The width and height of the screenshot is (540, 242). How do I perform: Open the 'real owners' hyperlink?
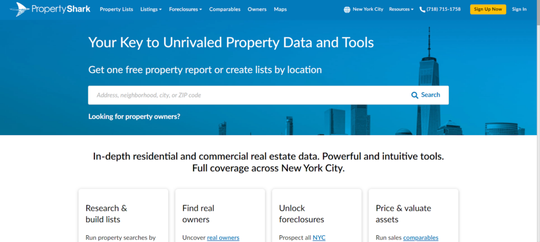coord(223,238)
